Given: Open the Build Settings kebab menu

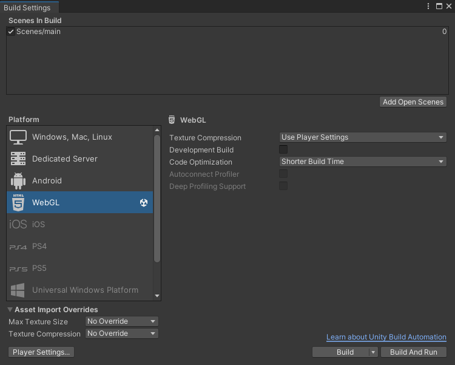Looking at the screenshot, I should coord(428,6).
